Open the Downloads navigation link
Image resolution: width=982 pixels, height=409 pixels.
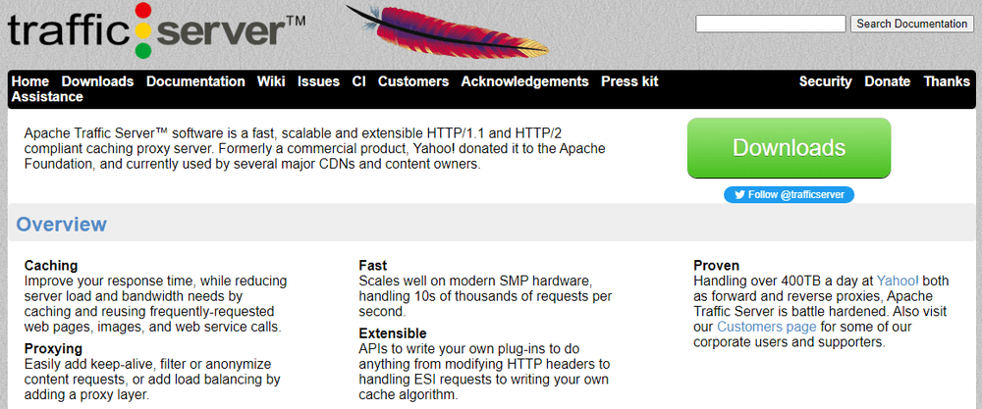pos(97,81)
